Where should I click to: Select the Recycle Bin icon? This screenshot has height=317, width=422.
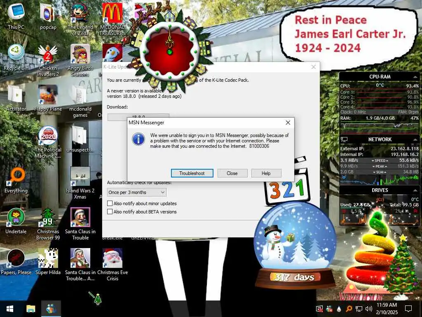coord(16,58)
